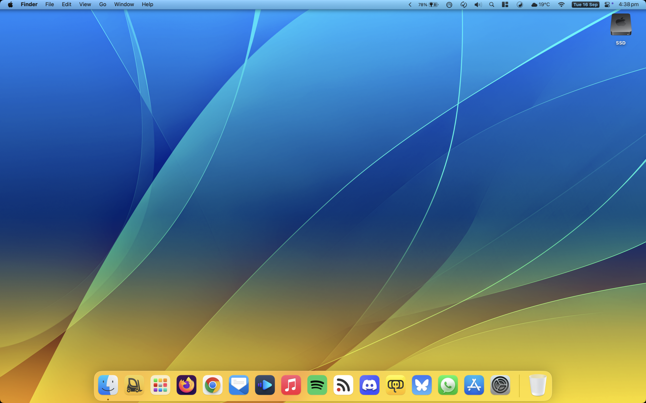Launch Google Chrome from Dock
This screenshot has width=646, height=403.
point(213,385)
